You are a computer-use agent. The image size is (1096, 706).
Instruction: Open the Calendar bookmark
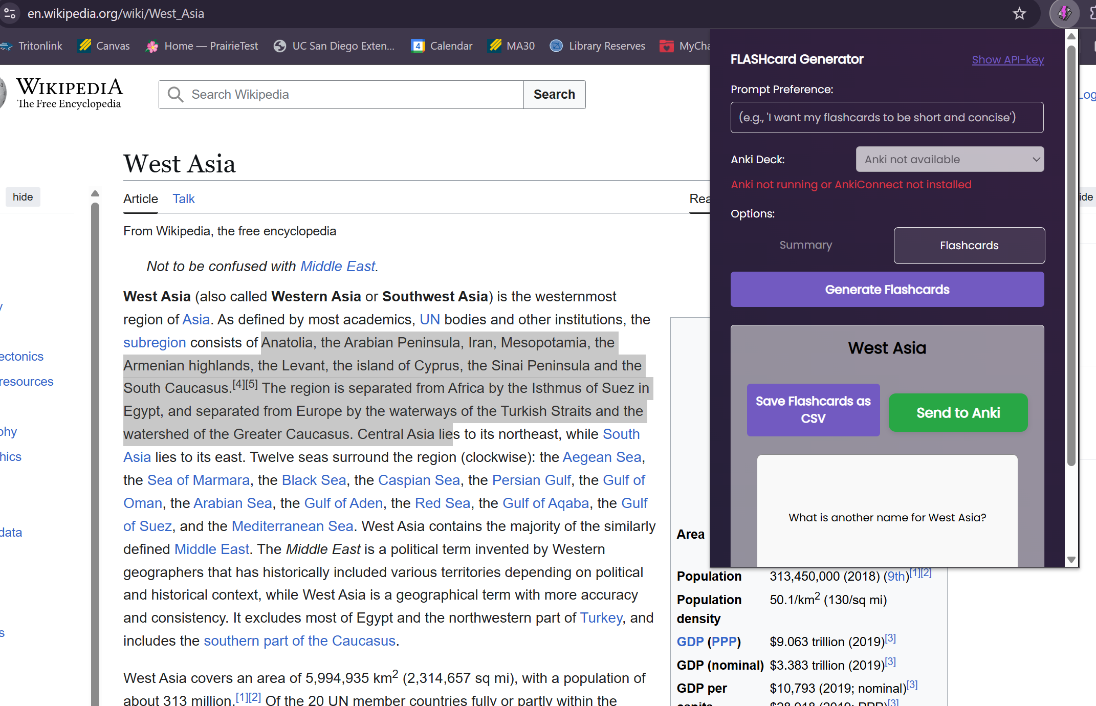442,46
